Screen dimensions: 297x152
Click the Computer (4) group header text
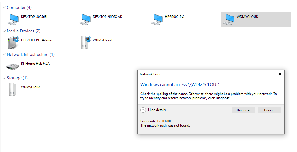point(19,8)
